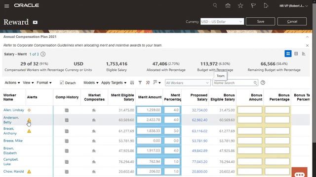Open worker link Allen, Lindsay
The width and height of the screenshot is (316, 177).
click(x=14, y=110)
